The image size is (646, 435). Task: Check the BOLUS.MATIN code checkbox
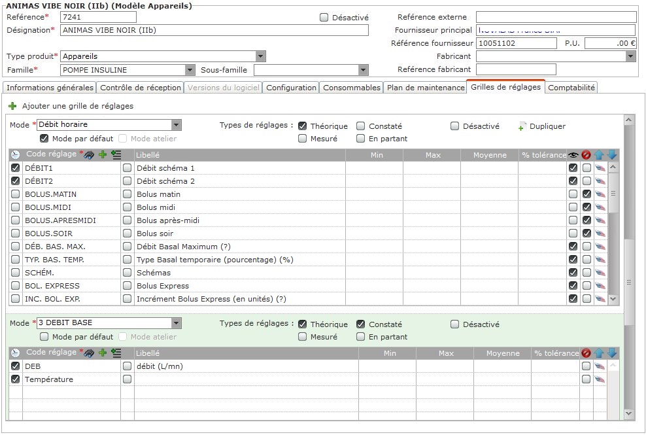click(15, 194)
